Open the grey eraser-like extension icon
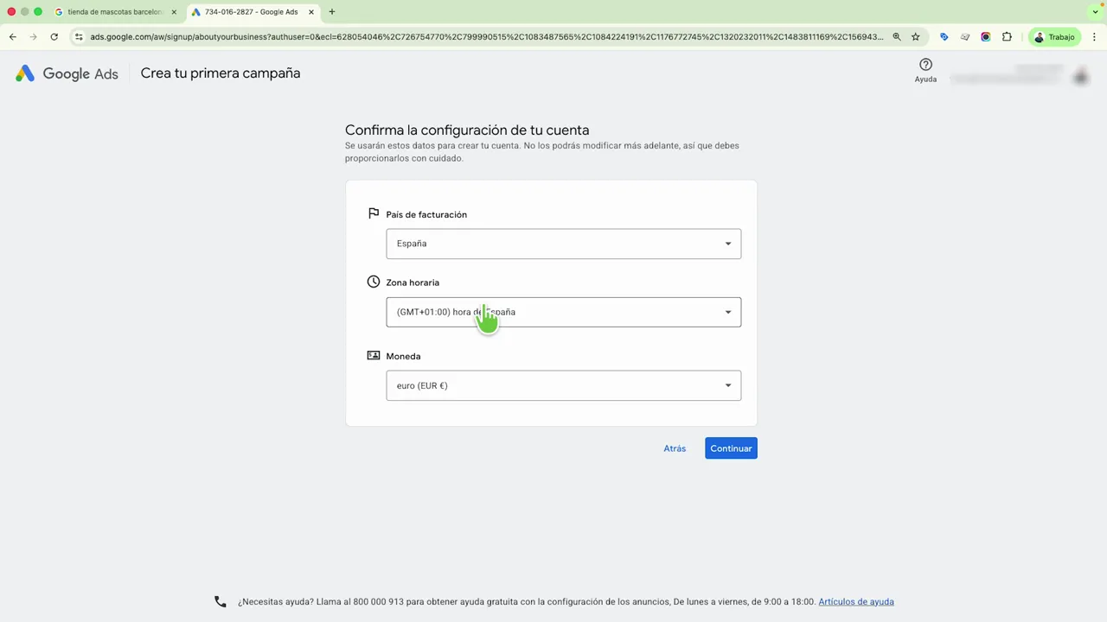 (965, 37)
